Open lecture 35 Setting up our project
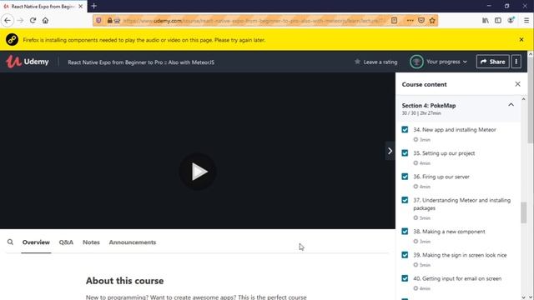 pyautogui.click(x=444, y=153)
